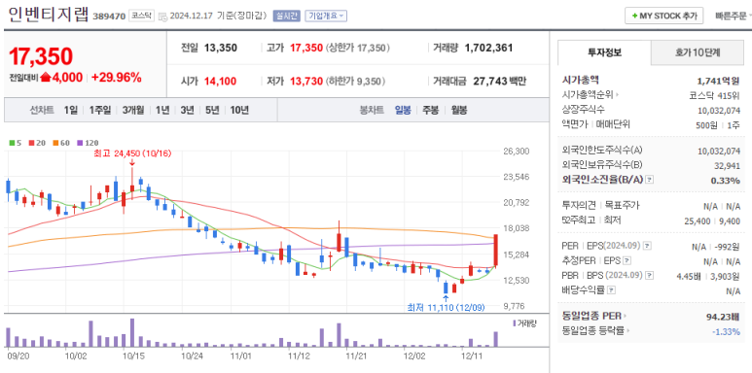This screenshot has width=752, height=373.
Task: Add stock via MY STOCK 추가 button
Action: click(663, 16)
